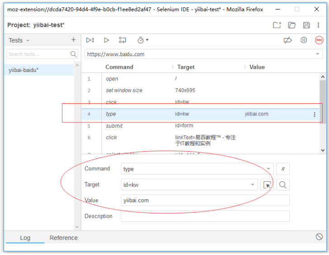Click 740x695 target cell

185,91
